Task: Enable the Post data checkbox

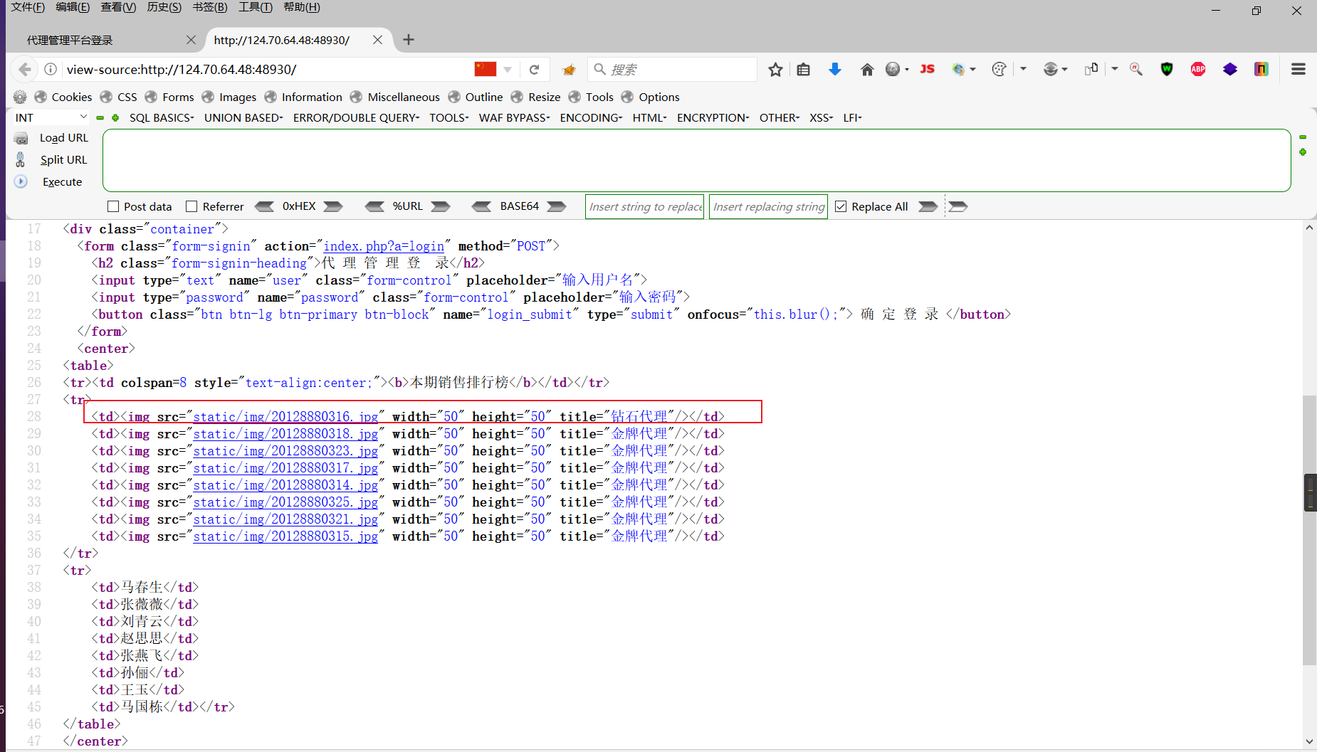Action: (x=113, y=206)
